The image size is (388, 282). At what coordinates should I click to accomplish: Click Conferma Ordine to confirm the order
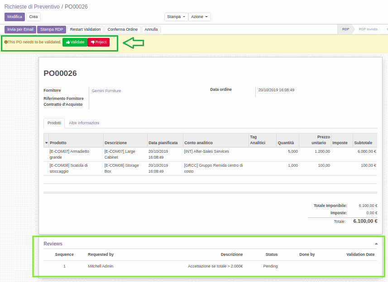click(x=122, y=29)
